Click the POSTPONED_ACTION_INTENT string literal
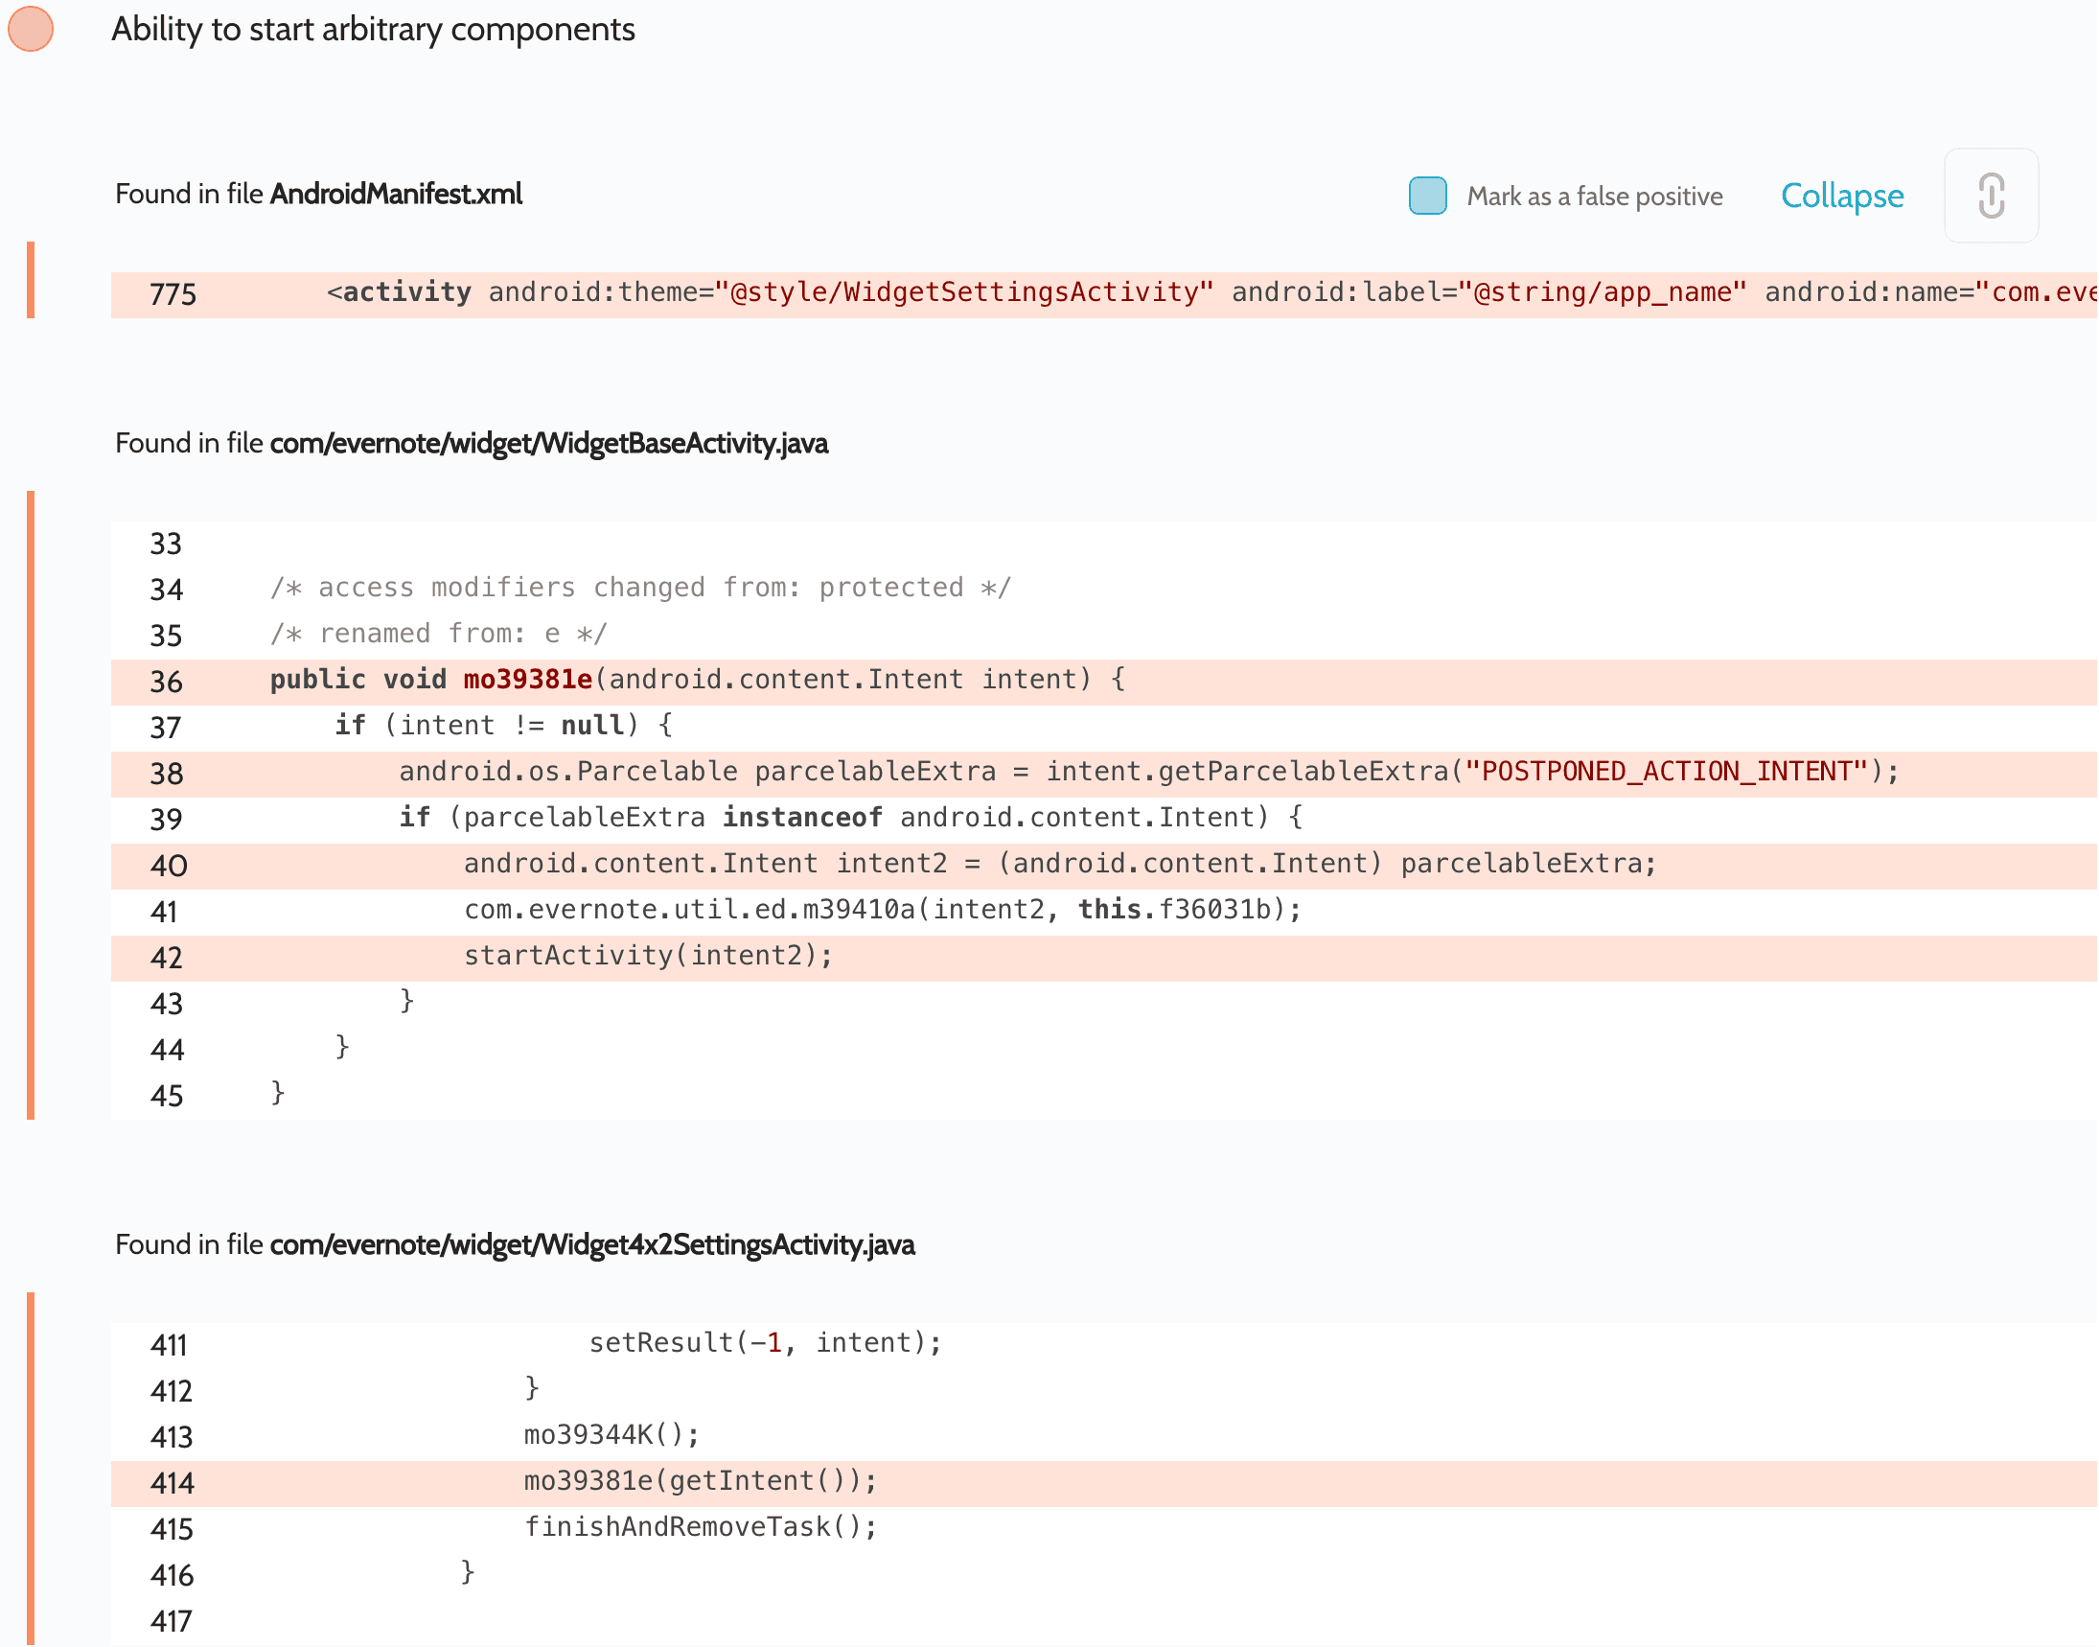Image resolution: width=2099 pixels, height=1647 pixels. pos(1667,772)
